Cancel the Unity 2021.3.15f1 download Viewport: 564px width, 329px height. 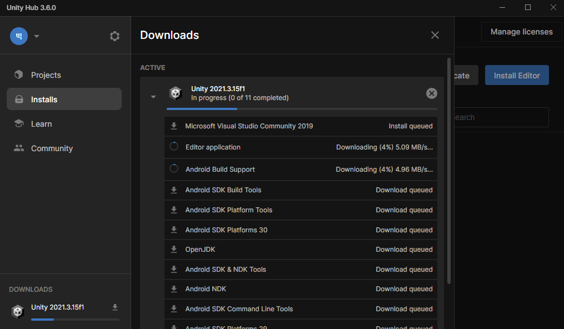pos(431,93)
